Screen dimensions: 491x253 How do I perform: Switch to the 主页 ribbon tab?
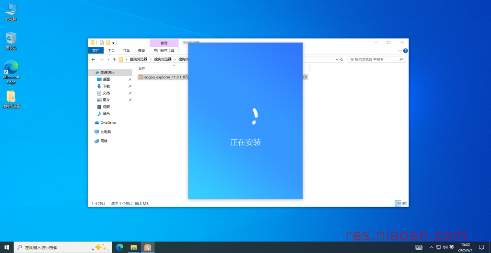(111, 50)
